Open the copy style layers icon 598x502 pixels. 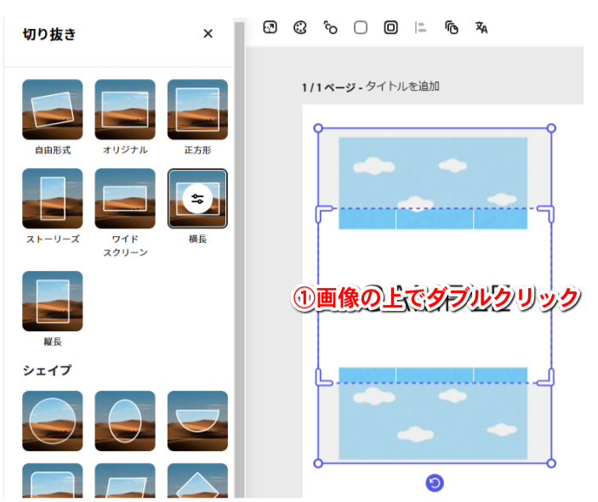click(451, 27)
